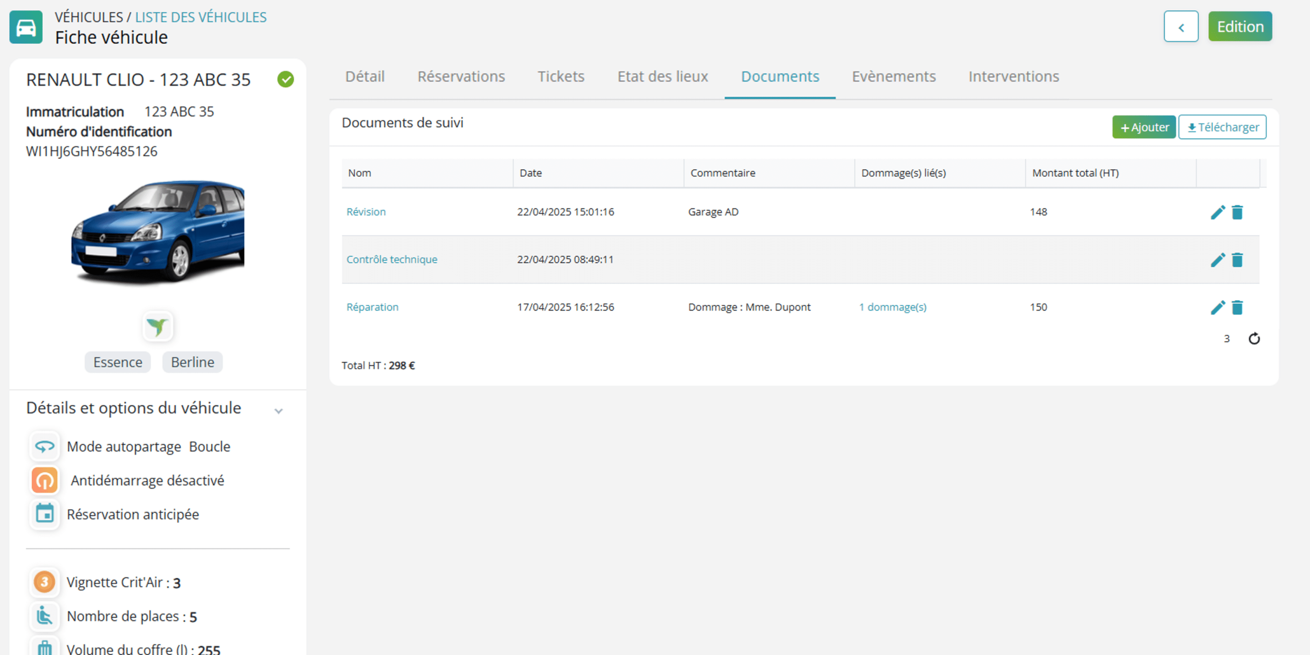Delete the Révision document row

click(x=1237, y=212)
